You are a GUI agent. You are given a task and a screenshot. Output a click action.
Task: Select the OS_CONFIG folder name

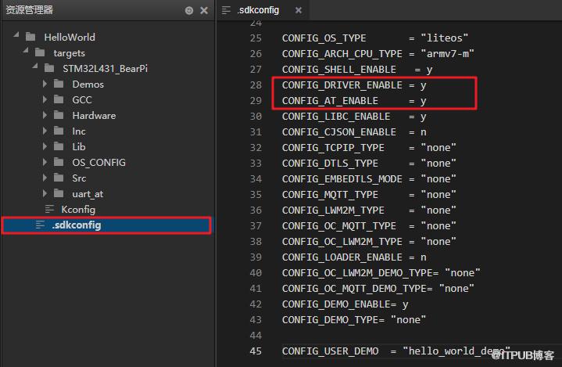tap(99, 163)
